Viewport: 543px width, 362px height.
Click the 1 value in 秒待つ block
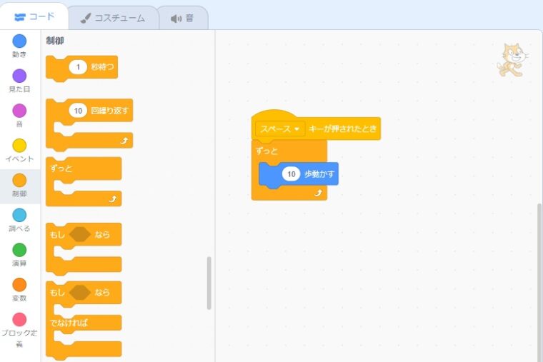click(79, 67)
